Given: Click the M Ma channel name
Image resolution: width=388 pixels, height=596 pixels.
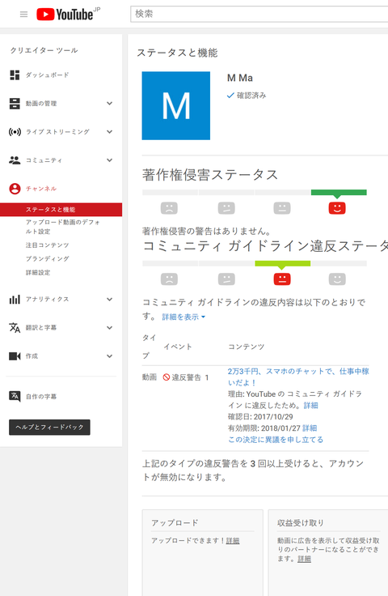Looking at the screenshot, I should pyautogui.click(x=240, y=78).
